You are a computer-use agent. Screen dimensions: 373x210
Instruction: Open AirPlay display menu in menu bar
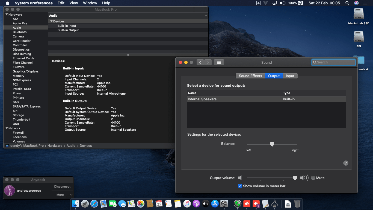[274, 3]
